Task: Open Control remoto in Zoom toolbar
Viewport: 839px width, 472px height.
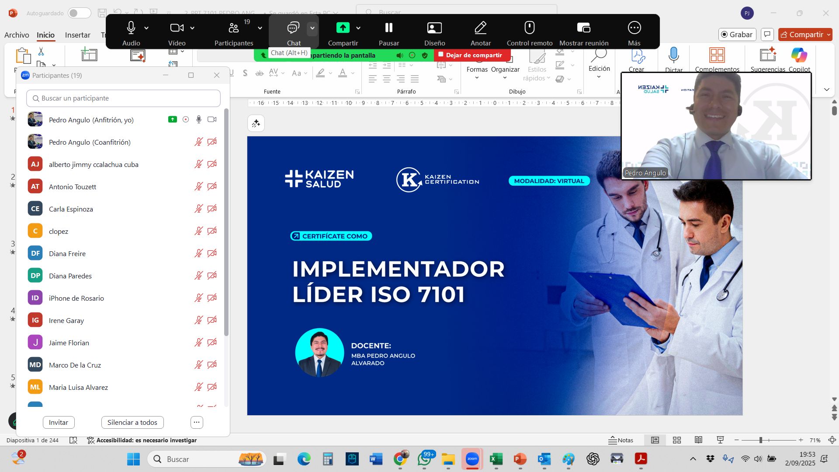Action: tap(529, 28)
